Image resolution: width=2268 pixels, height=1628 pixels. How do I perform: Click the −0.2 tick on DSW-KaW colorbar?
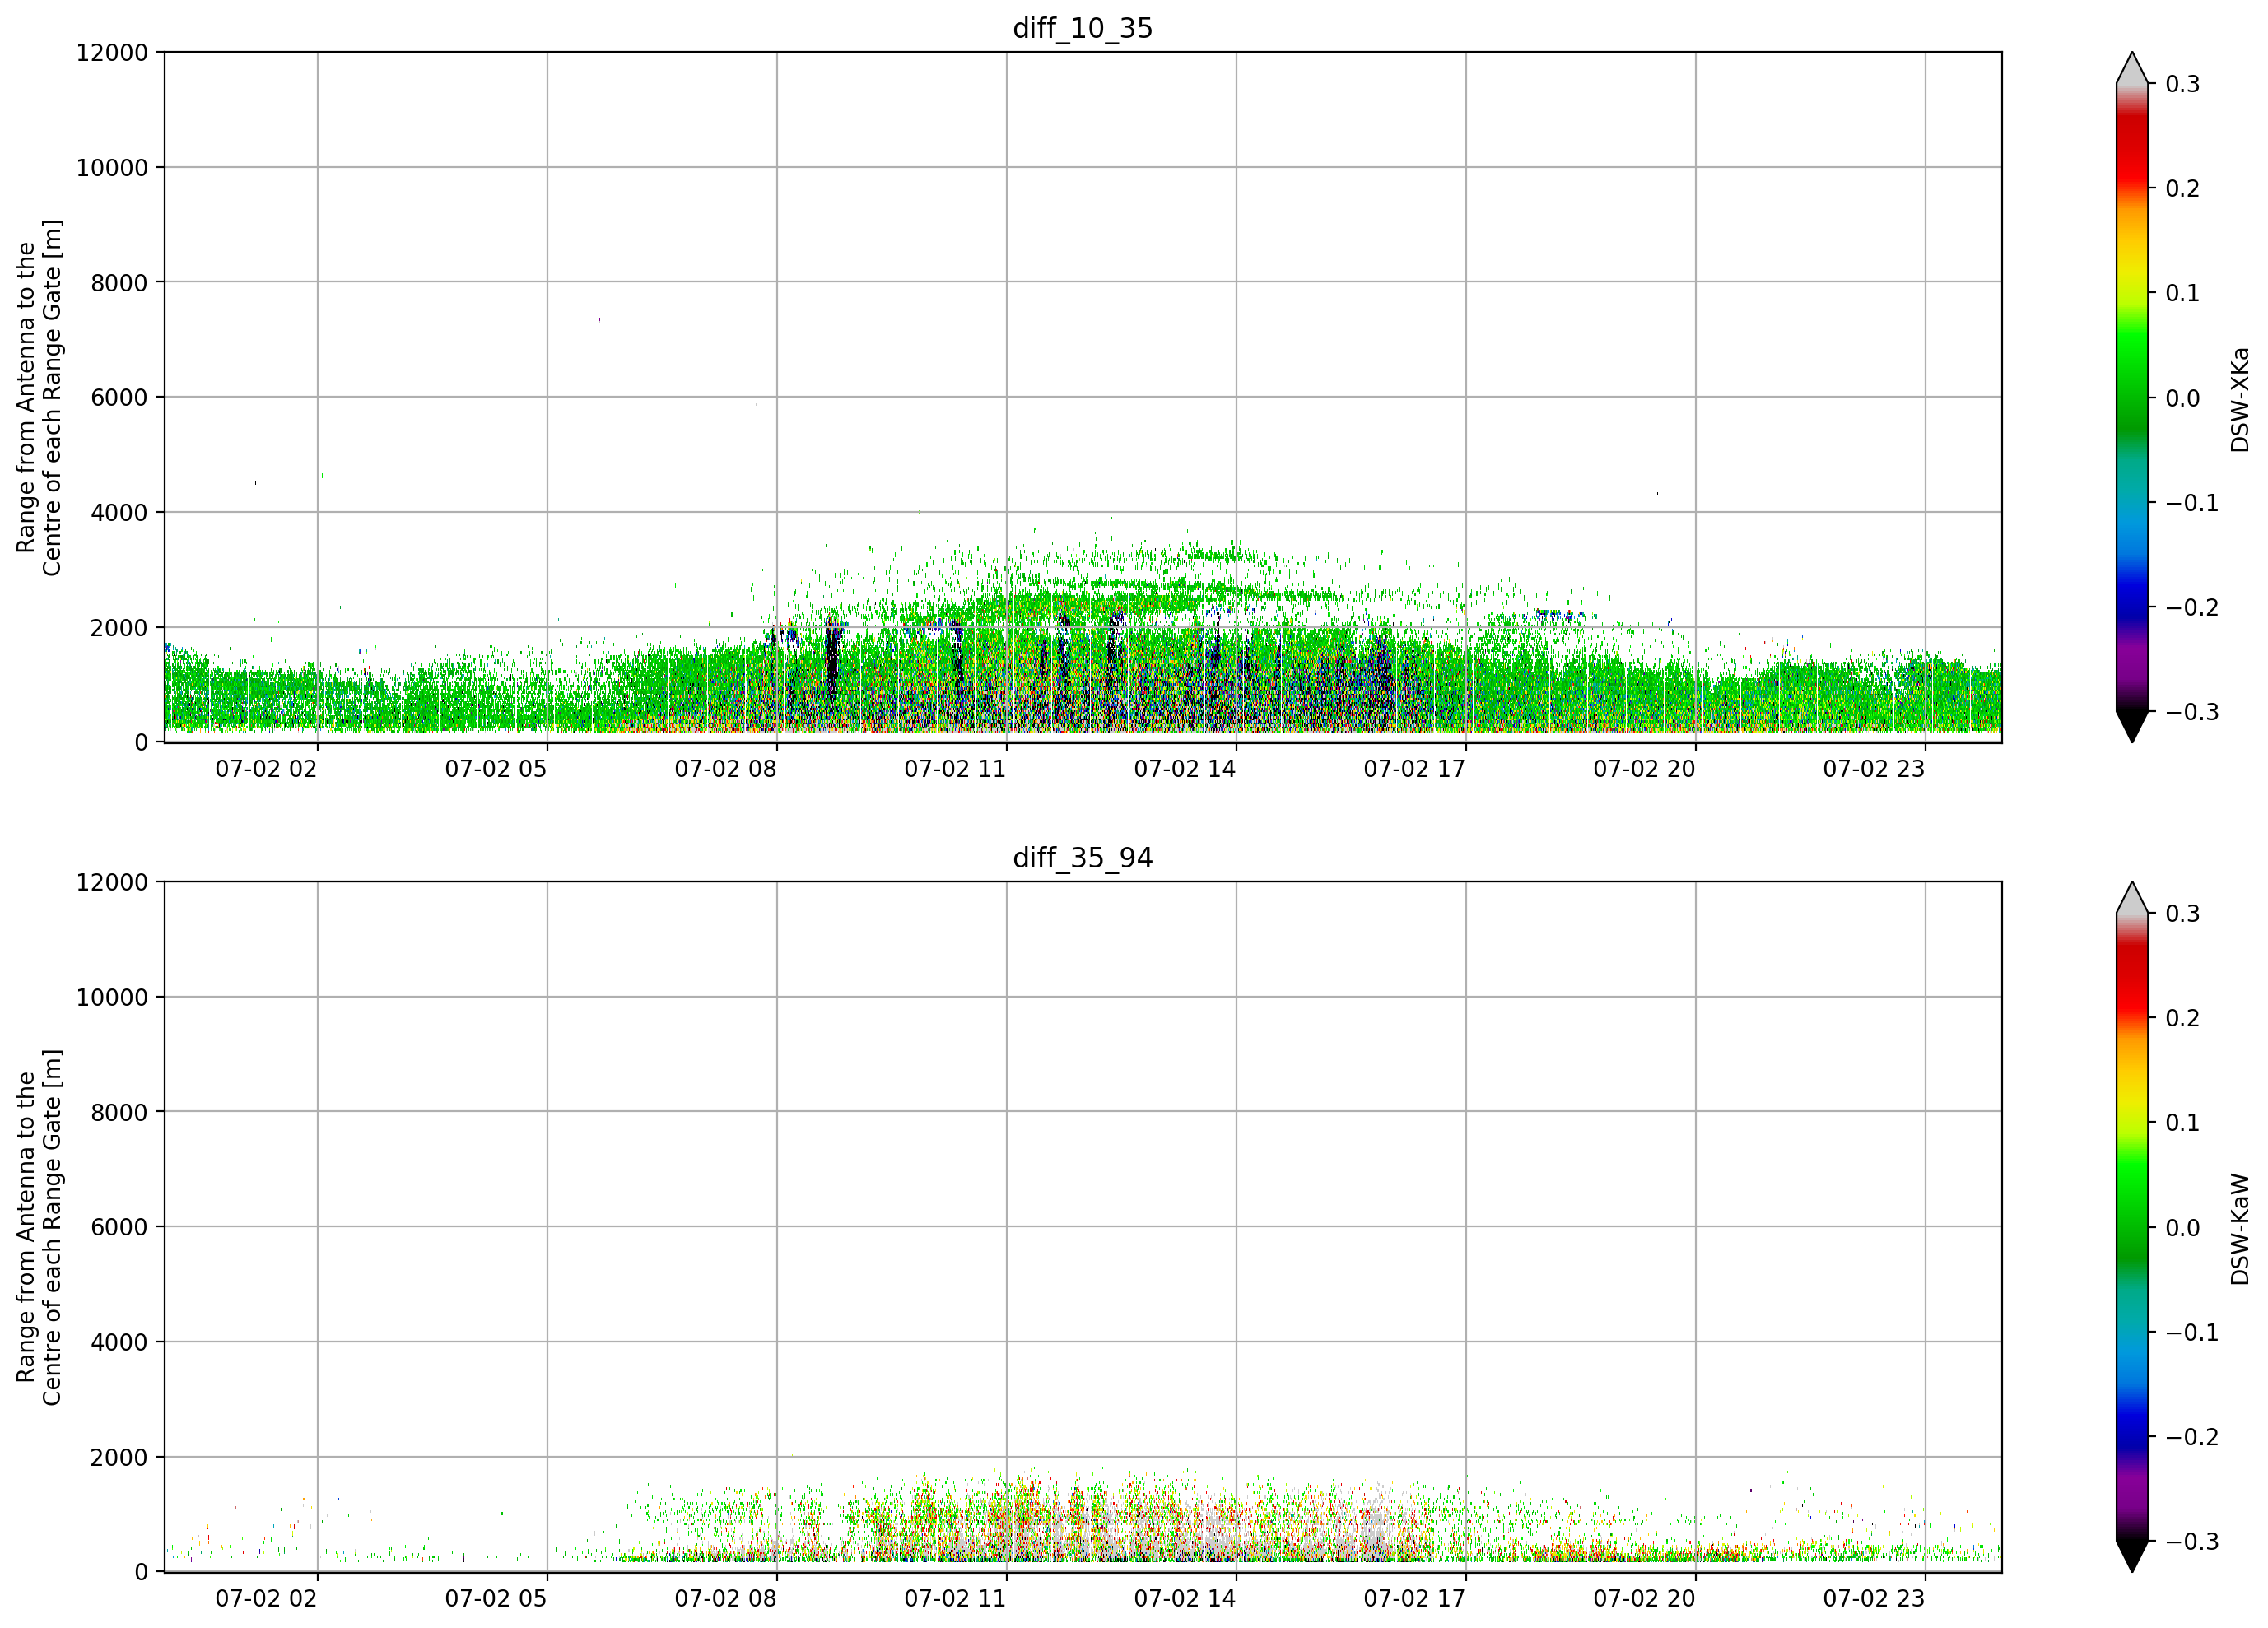pos(2192,1438)
